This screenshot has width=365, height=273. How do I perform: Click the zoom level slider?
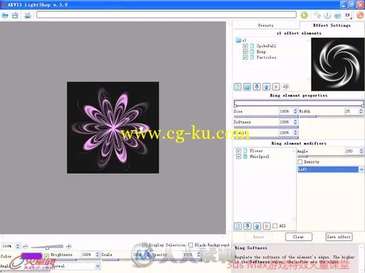(x=47, y=247)
